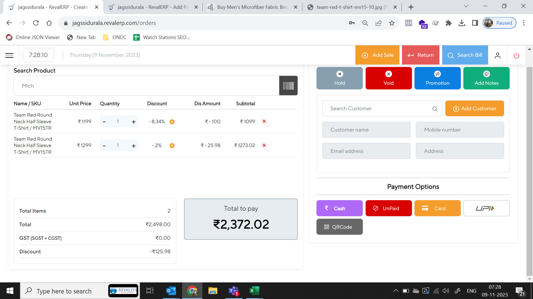Image resolution: width=533 pixels, height=299 pixels.
Task: Edit the 2% discount with its plus icon
Action: pyautogui.click(x=172, y=146)
